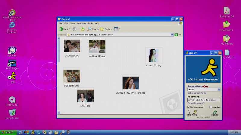Select the DSC02469.JPG thumbnail
241x135 pixels.
[72, 76]
